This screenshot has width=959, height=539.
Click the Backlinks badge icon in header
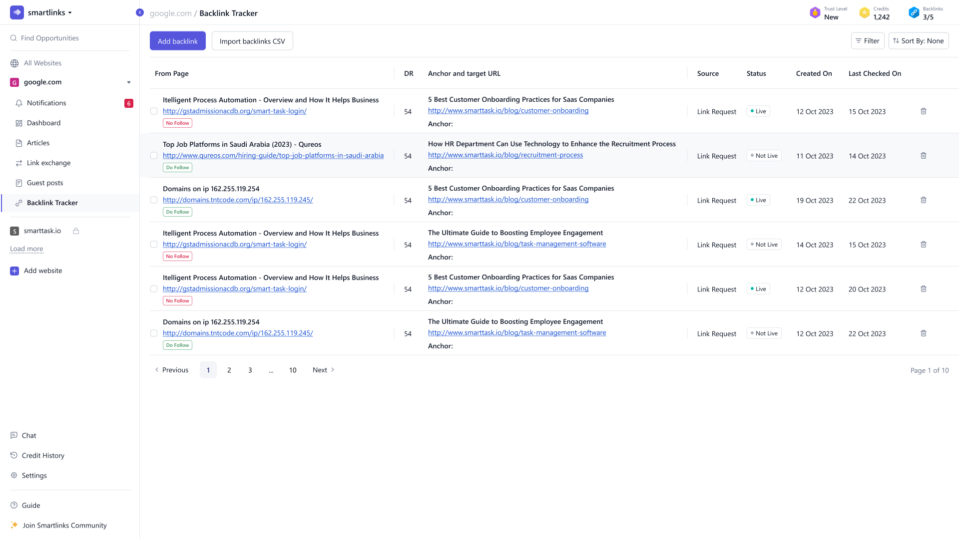pyautogui.click(x=914, y=13)
